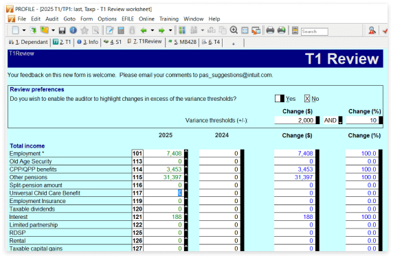Click the grey binoculars find icon
This screenshot has width=393, height=258.
(212, 30)
